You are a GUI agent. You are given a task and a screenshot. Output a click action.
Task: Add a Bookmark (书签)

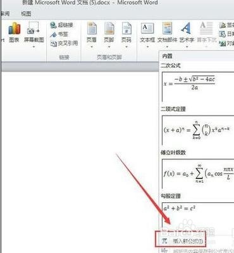click(59, 34)
